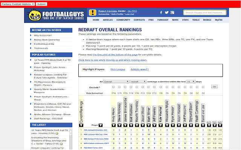Viewport: 241px width, 150px height.
Task: Open the Facebook icon in header
Action: pos(161,12)
